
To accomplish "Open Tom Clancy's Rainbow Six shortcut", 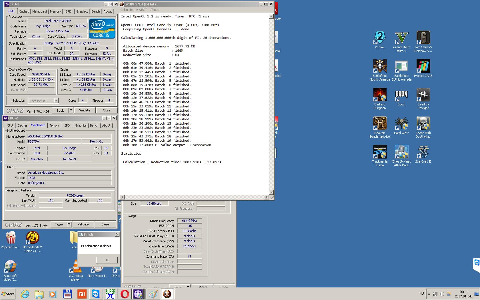I will [423, 42].
